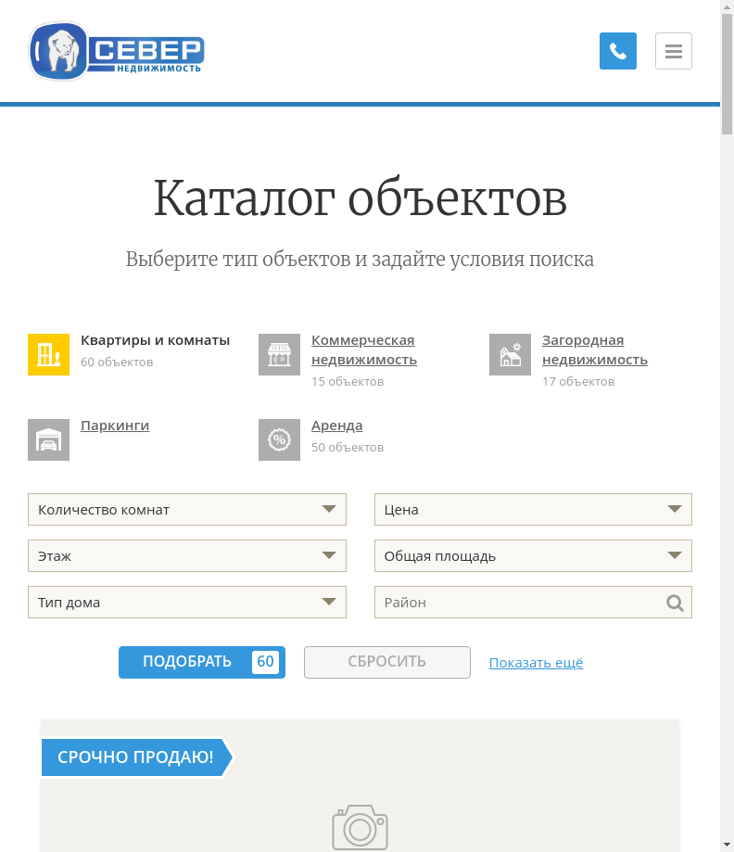Click the Подобрать button

click(202, 662)
